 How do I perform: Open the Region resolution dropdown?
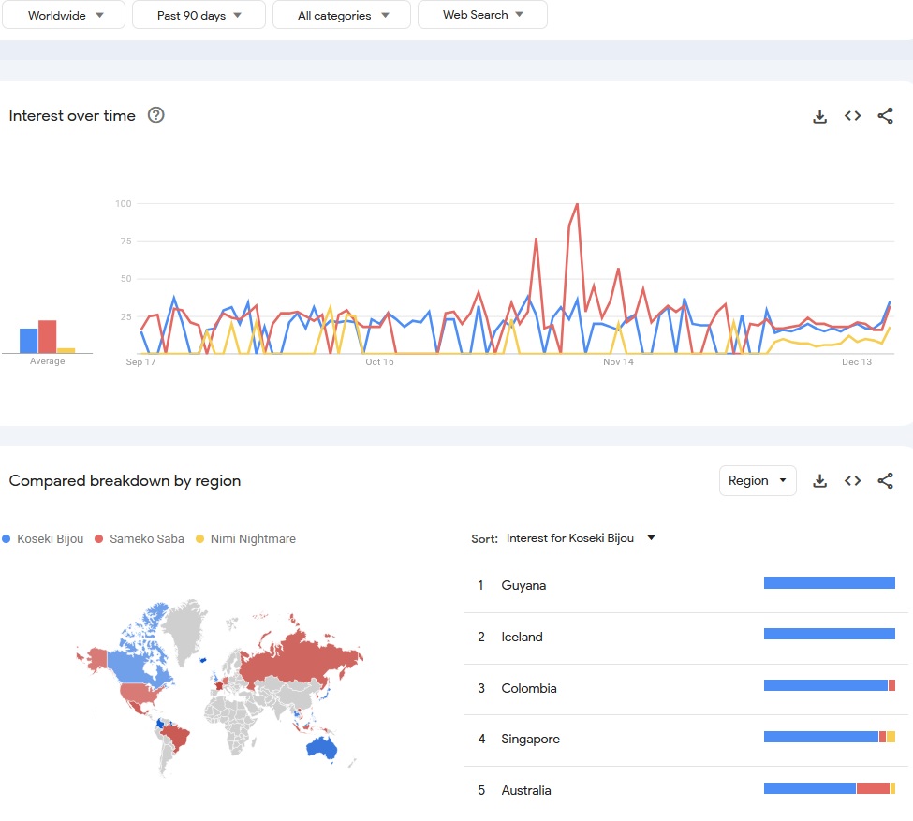758,480
